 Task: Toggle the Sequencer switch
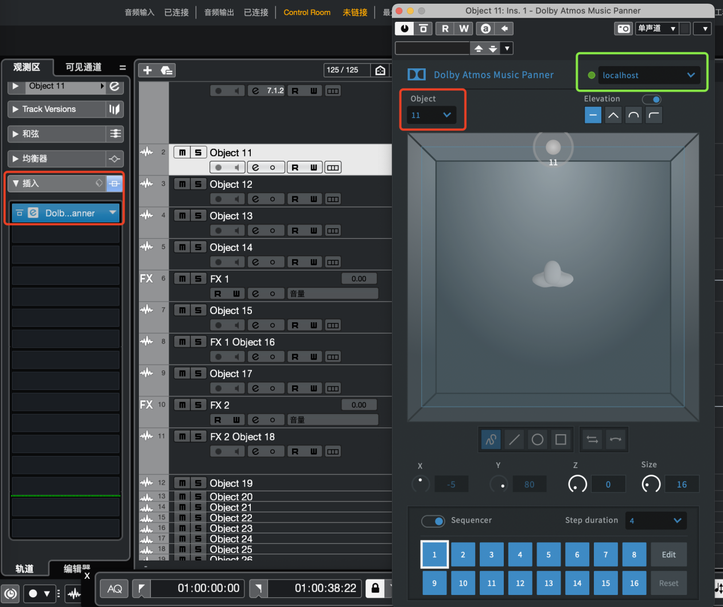point(433,521)
